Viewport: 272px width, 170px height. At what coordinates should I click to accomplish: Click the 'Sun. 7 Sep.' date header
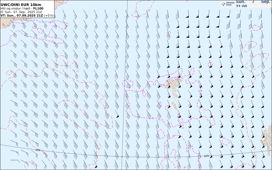(x=253, y=2)
